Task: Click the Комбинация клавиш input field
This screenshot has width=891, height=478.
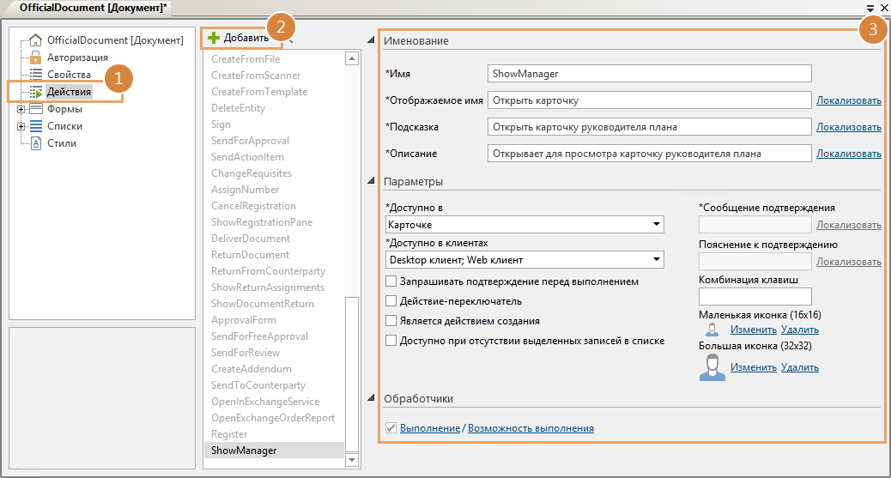Action: 755,297
